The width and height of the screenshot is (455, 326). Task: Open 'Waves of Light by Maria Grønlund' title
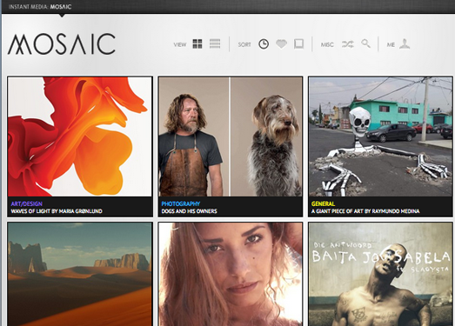click(57, 211)
